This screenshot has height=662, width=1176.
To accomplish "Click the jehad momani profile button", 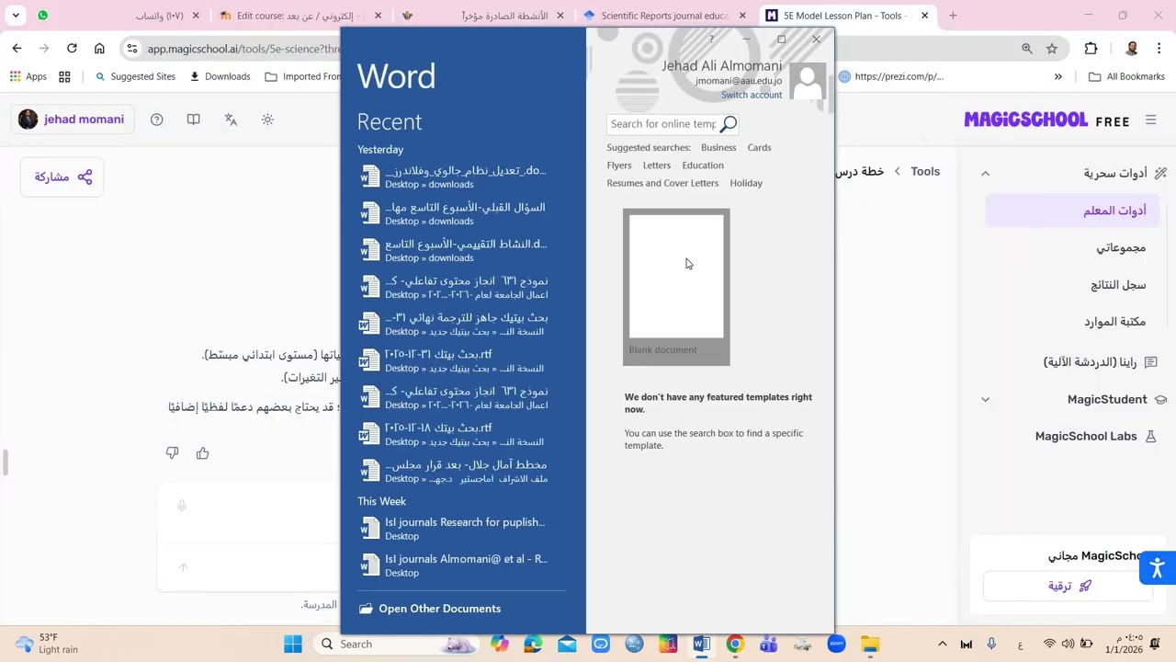I will tap(72, 120).
